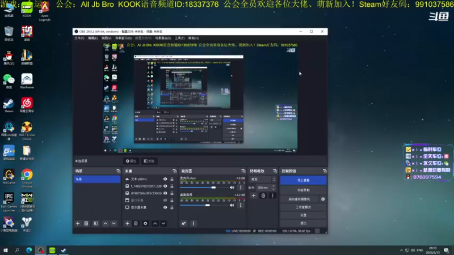Open transition three-dot properties menu
This screenshot has height=255, width=454.
tap(272, 195)
